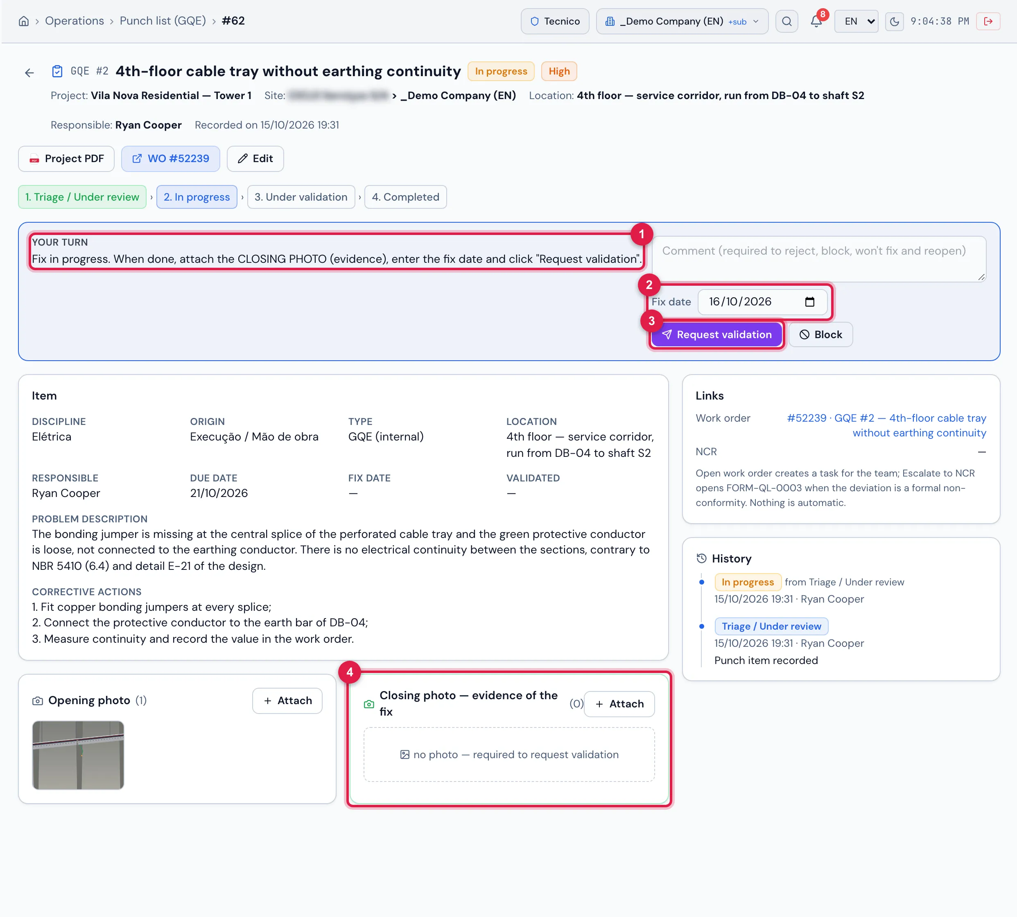Viewport: 1017px width, 917px height.
Task: Open the opening photo thumbnail
Action: coord(78,755)
